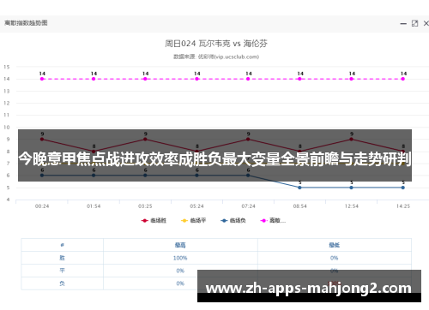Click the 4 label on the y-axis

pyautogui.click(x=8, y=200)
